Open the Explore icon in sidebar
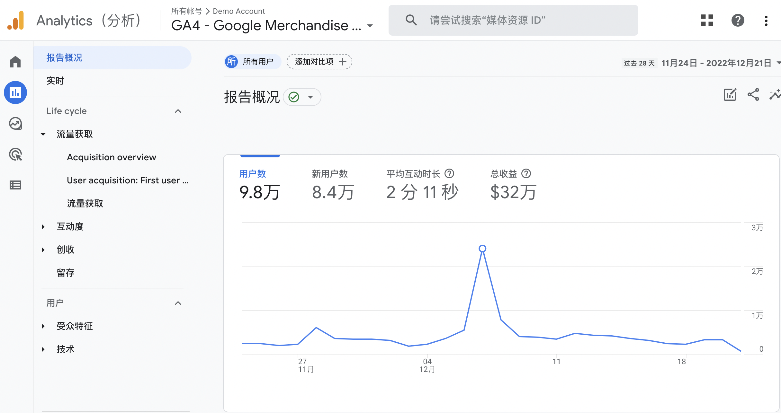Viewport: 781px width, 413px height. tap(15, 123)
